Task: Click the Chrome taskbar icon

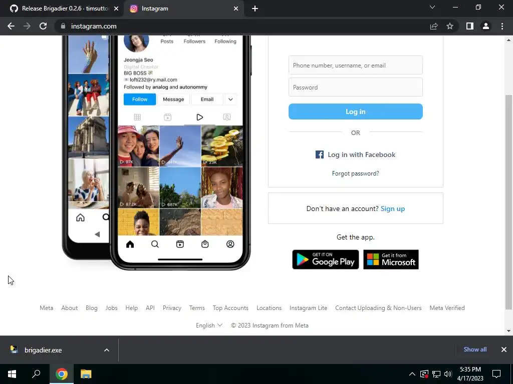Action: click(62, 374)
